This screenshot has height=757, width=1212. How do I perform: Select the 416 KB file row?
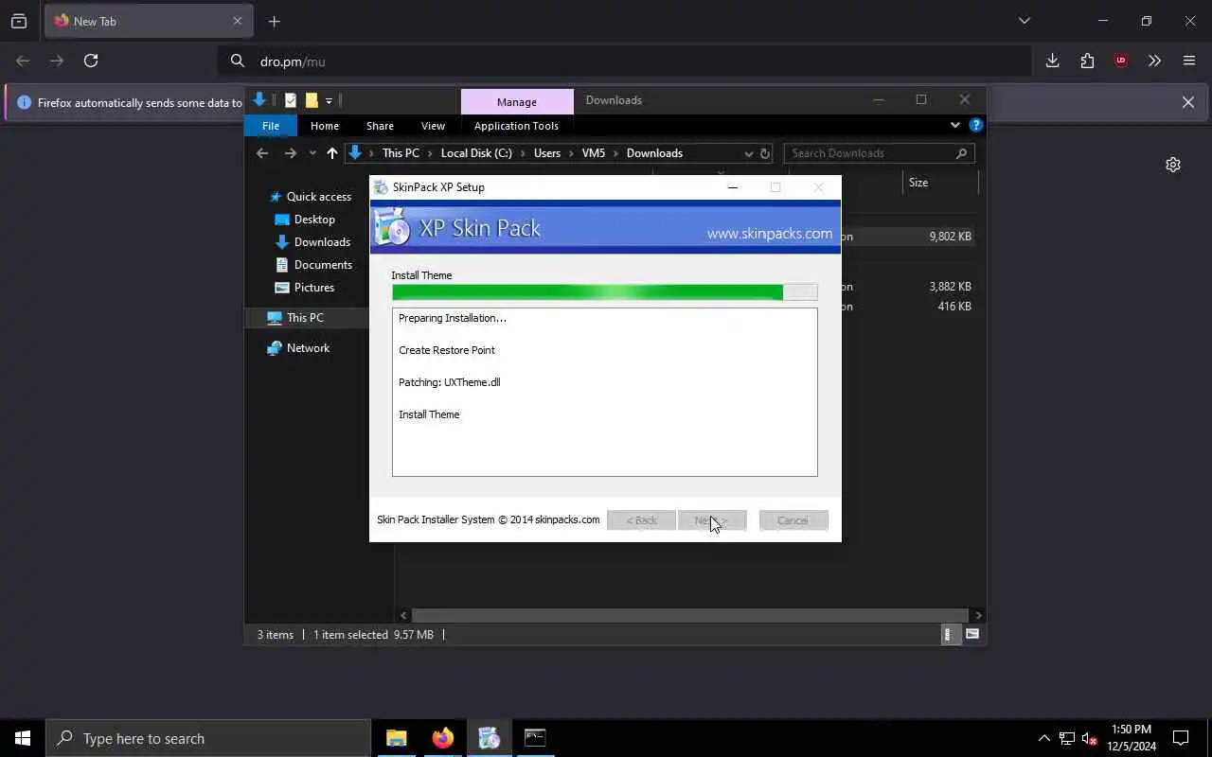click(907, 307)
